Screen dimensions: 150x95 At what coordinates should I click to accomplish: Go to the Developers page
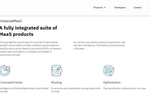click(120, 8)
